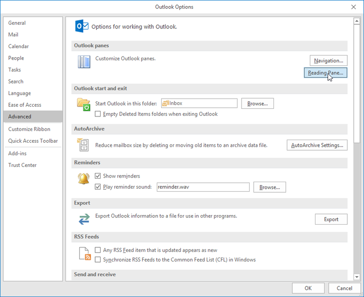Click the Send and receive header
364x297 pixels.
[209, 274]
